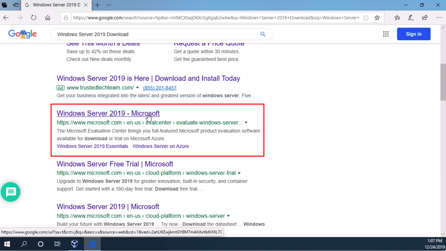Open the green chat bubble widget
The image size is (446, 251).
(x=11, y=192)
